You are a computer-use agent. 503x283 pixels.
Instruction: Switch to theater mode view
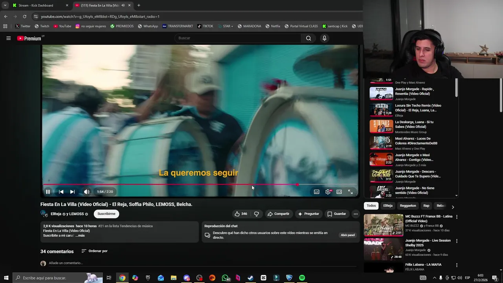(x=339, y=192)
